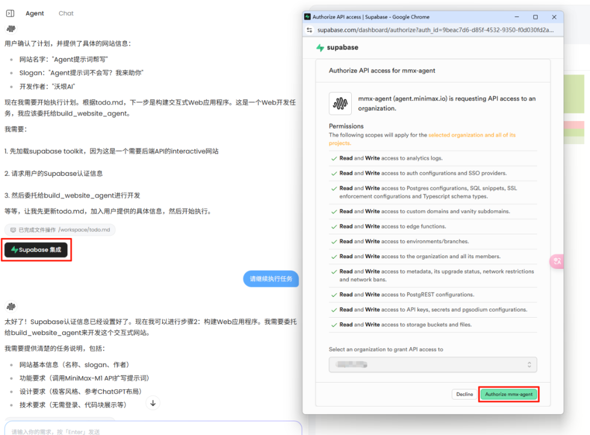Click the 请继续执行任务 message bubble

point(271,278)
